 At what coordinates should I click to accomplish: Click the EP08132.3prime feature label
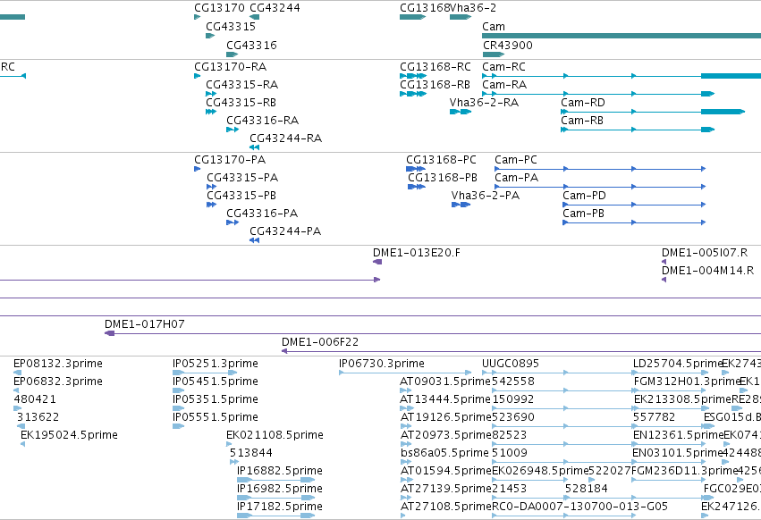pos(58,364)
